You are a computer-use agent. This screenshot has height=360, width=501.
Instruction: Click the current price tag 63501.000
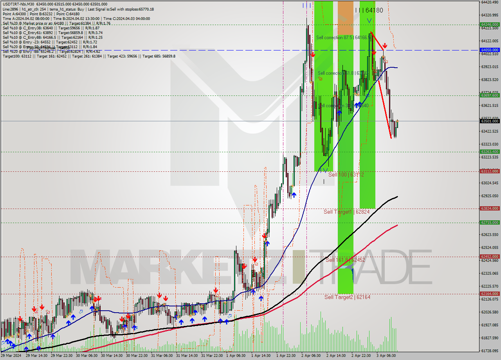click(489, 121)
